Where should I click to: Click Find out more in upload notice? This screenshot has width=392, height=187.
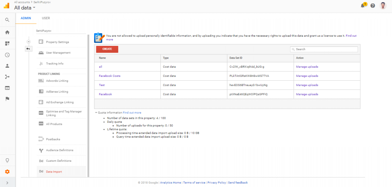tap(351, 36)
